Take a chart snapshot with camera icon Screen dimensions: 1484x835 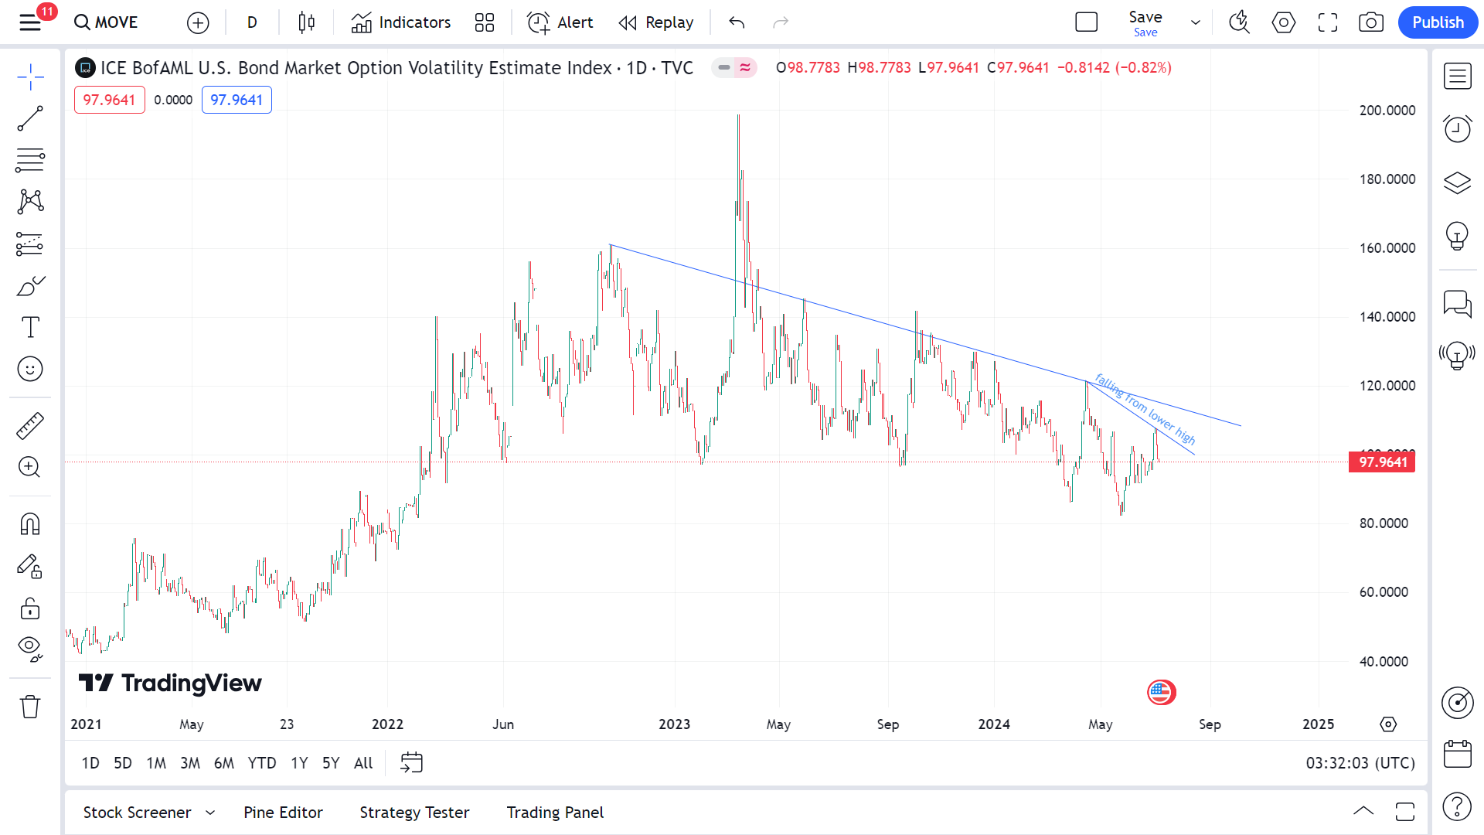1371,22
